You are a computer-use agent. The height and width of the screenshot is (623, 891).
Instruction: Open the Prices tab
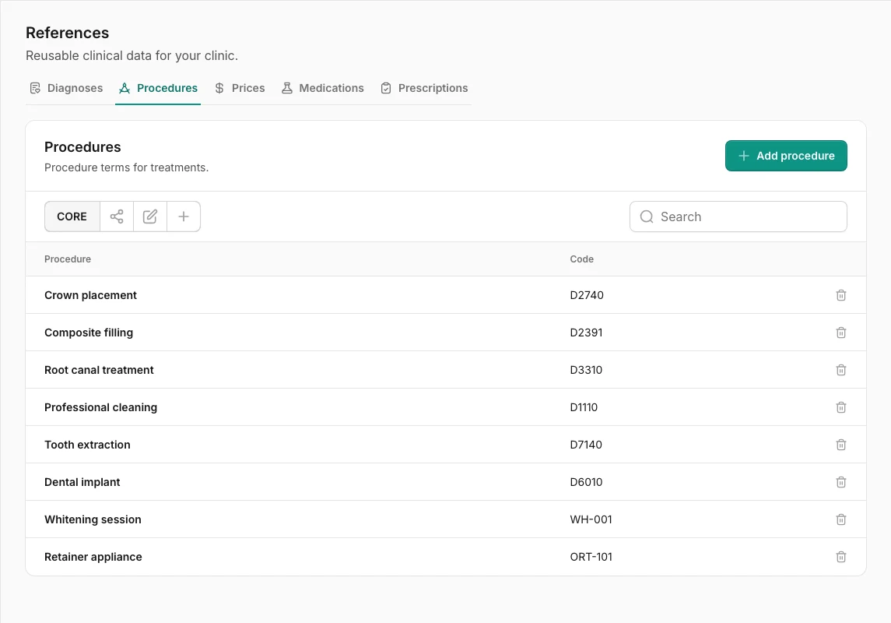240,88
